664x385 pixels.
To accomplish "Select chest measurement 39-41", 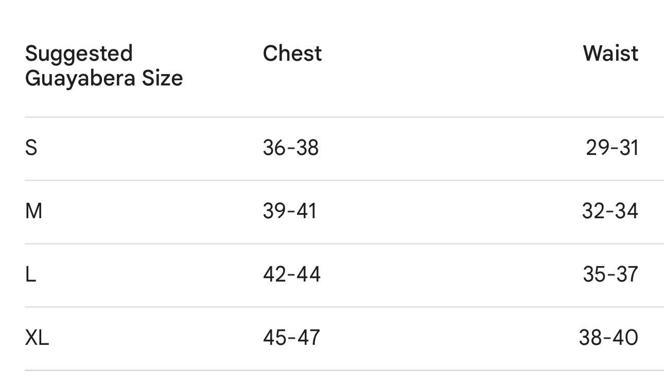I will pyautogui.click(x=289, y=212).
